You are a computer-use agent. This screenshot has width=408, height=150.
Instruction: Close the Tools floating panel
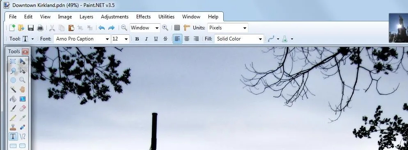coord(25,51)
